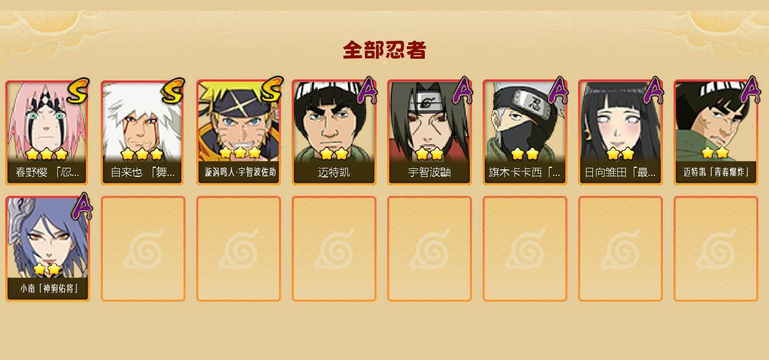Screen dimensions: 769x360
Task: Click the A rank badge on 小南 card
Action: coord(82,206)
